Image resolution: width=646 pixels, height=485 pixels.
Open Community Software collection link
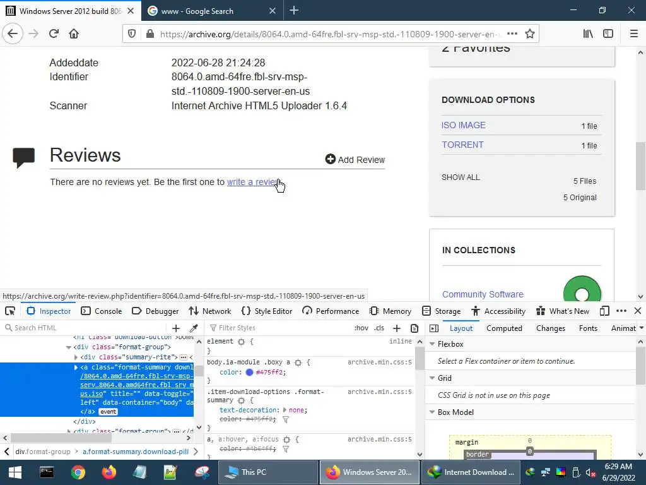[x=483, y=294]
